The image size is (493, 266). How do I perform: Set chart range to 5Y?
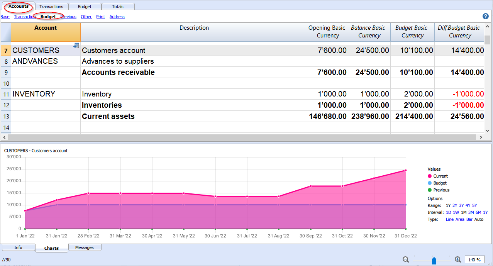pos(474,205)
